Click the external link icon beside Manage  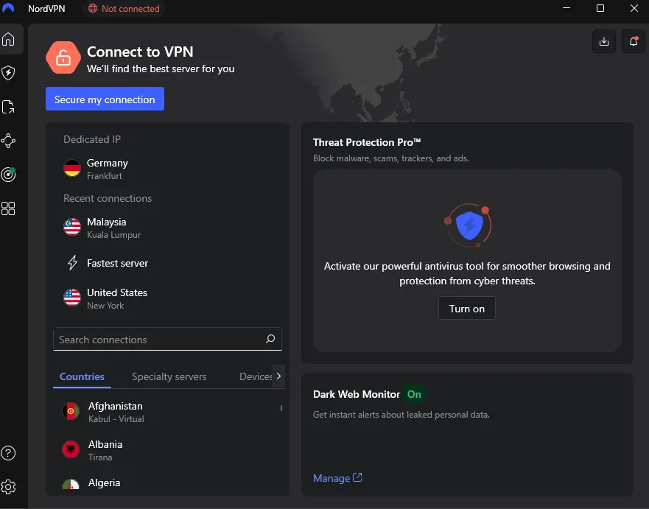coord(357,477)
